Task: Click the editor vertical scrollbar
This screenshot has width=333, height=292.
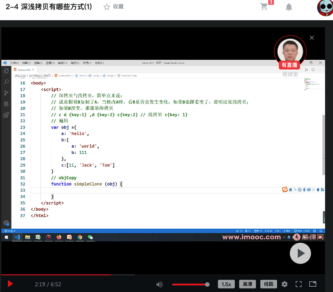Action: 323,145
